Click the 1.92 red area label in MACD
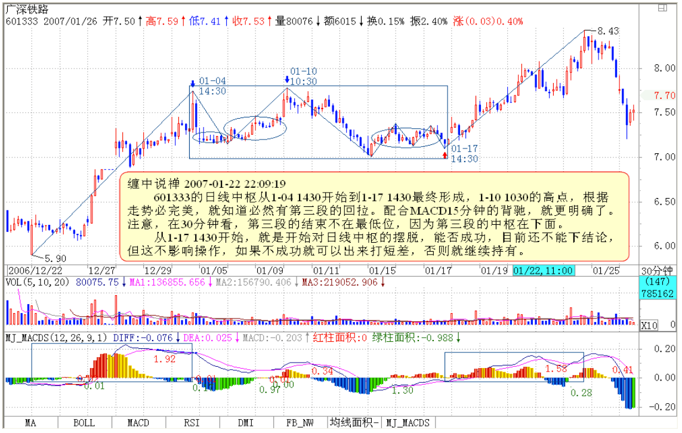The width and height of the screenshot is (682, 433). 165,359
